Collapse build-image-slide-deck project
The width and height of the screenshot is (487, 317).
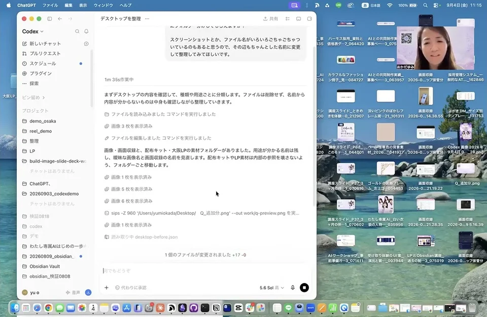coord(58,161)
